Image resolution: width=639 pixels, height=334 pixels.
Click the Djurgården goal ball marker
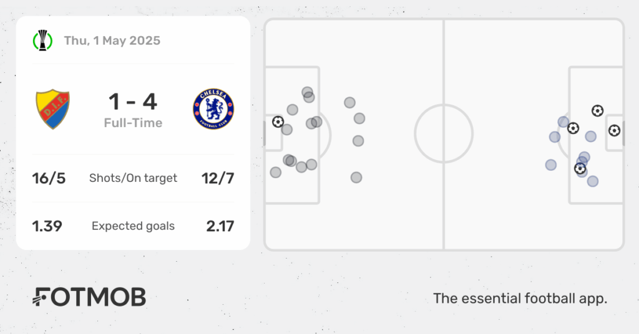pyautogui.click(x=278, y=122)
